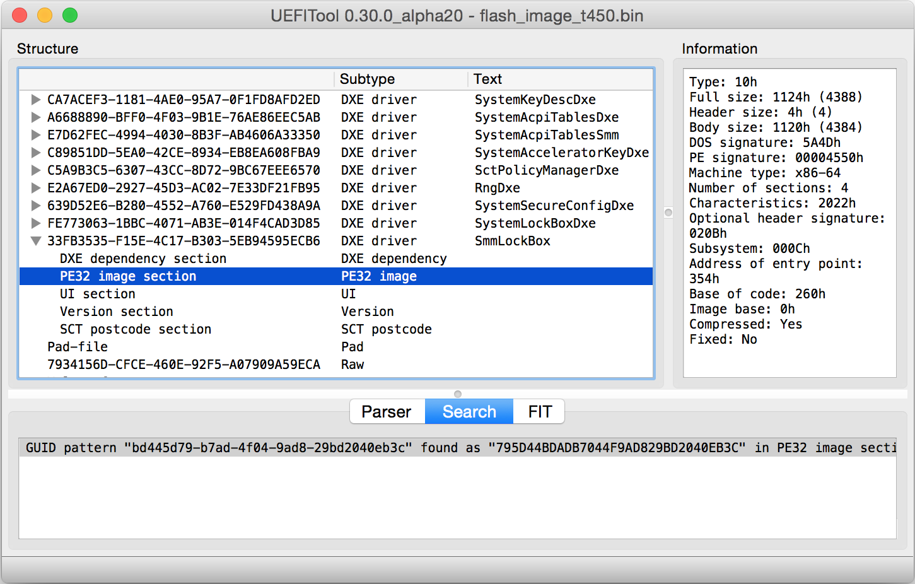915x584 pixels.
Task: Select the DXE dependency section row
Action: (x=336, y=259)
